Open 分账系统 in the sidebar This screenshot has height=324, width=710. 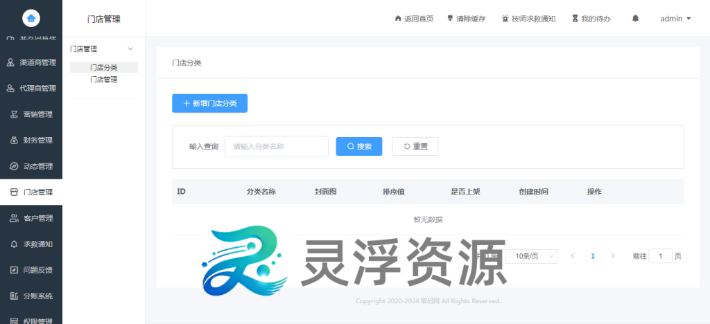tap(31, 296)
